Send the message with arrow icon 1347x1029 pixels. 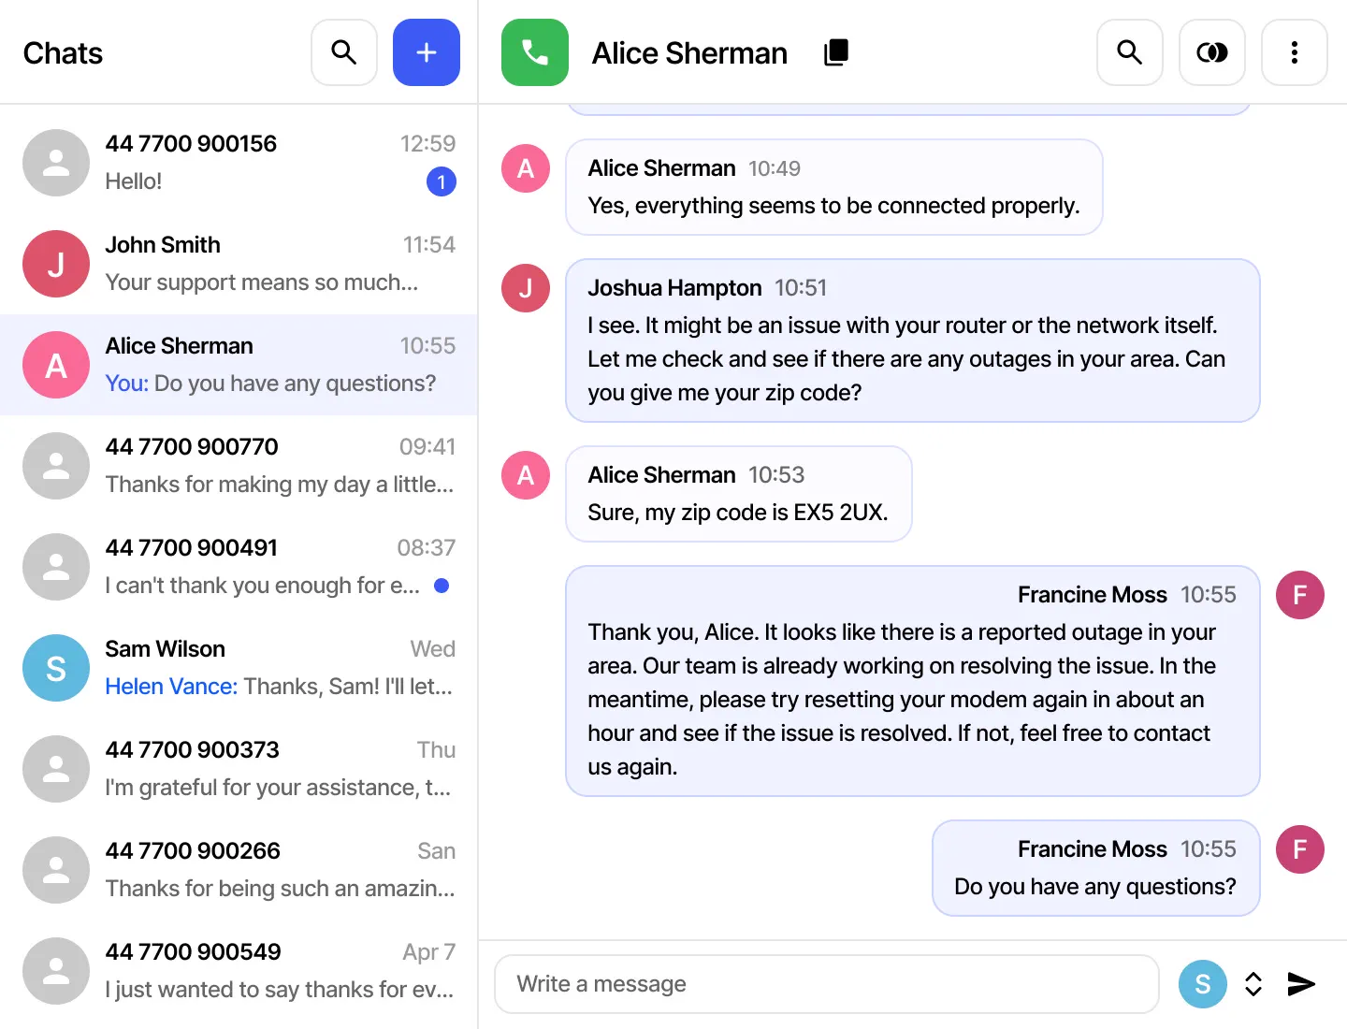click(1301, 984)
